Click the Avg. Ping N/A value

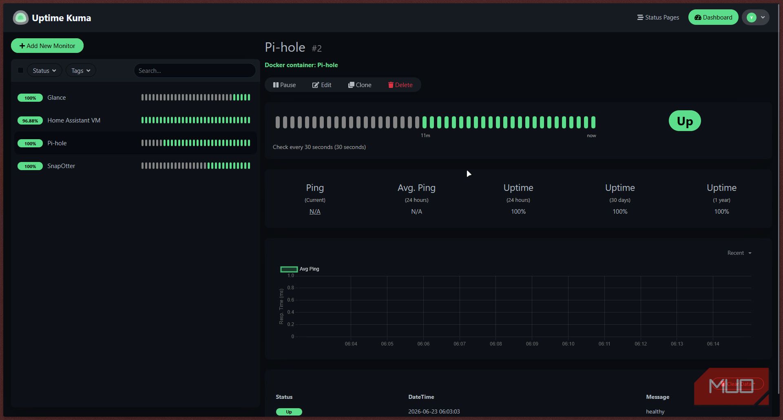(416, 211)
